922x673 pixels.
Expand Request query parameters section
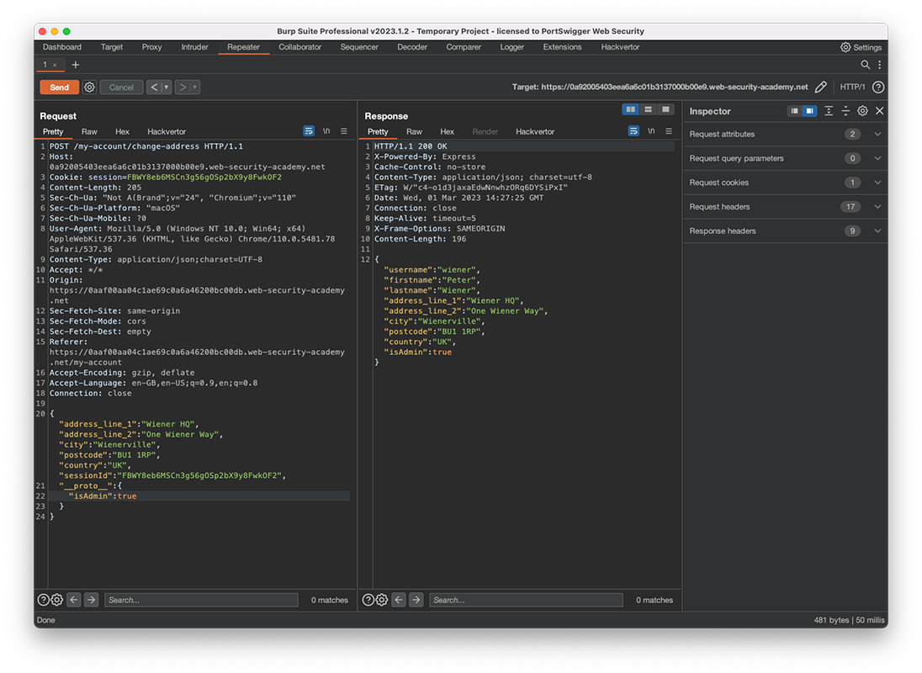click(787, 158)
